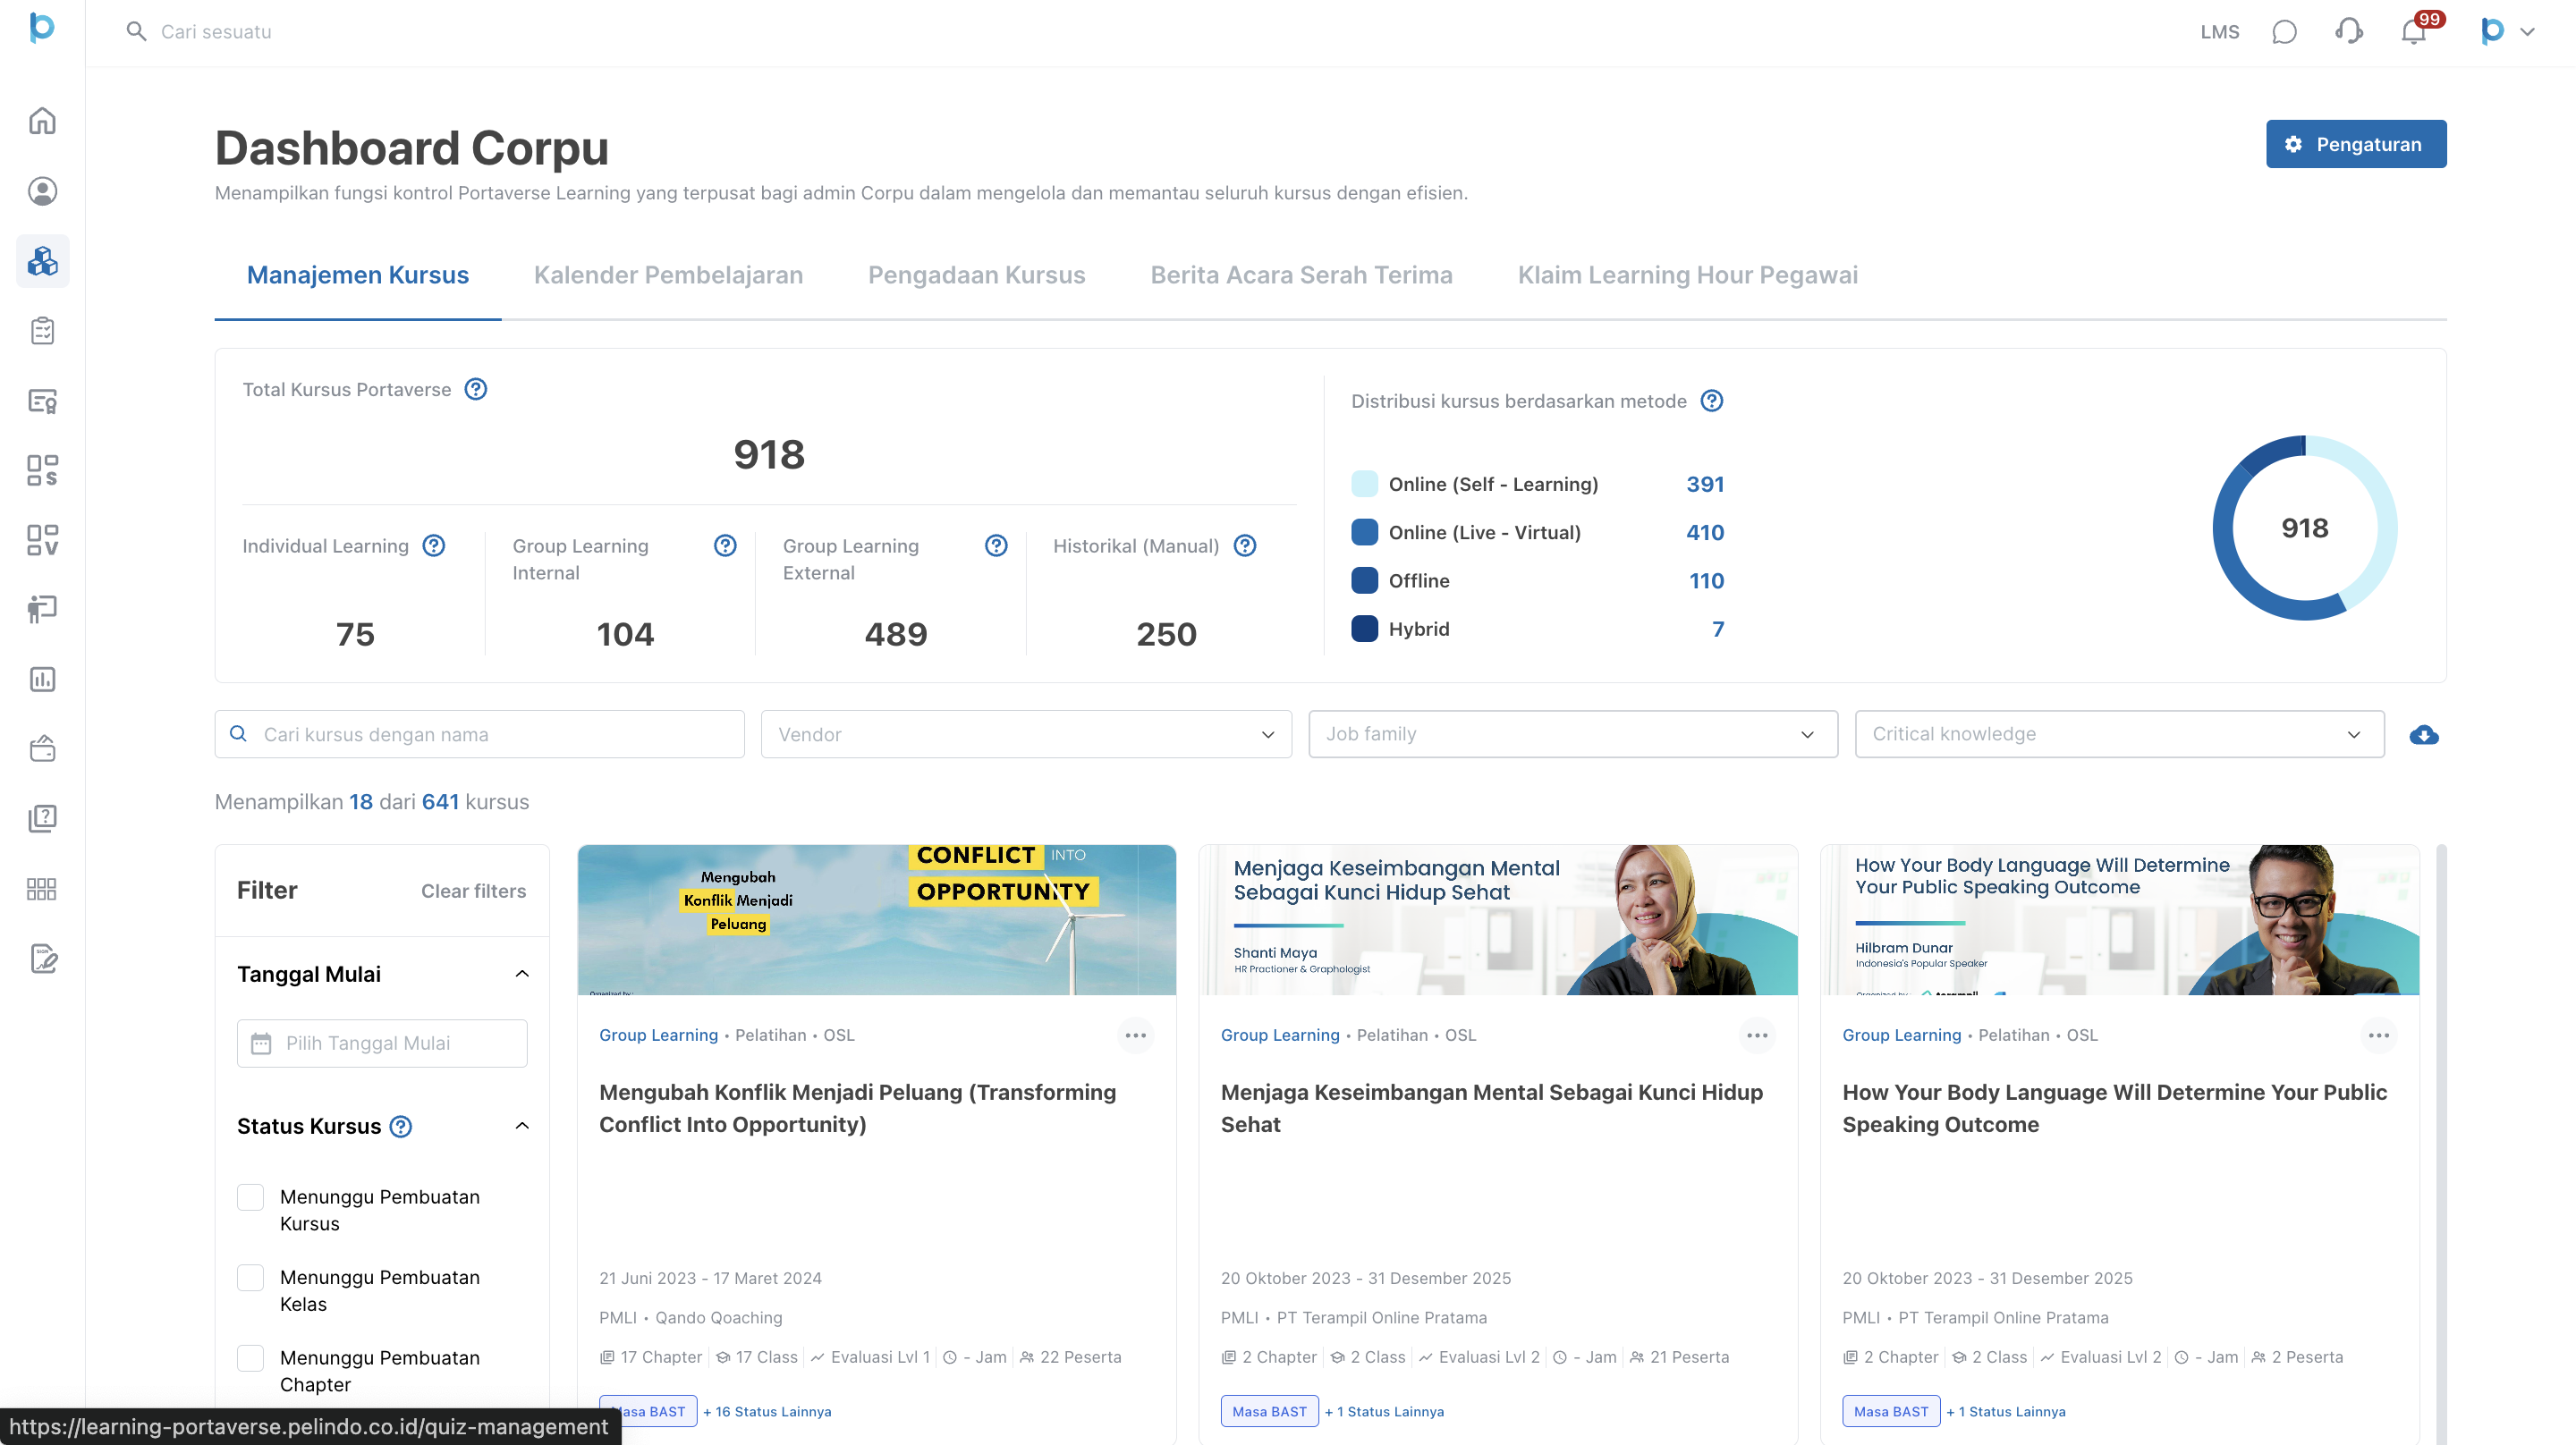Expand the Job family dropdown
This screenshot has width=2576, height=1445.
(x=1572, y=734)
